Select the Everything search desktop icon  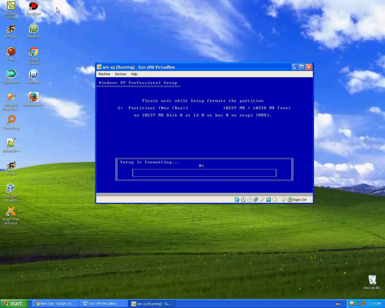(11, 122)
